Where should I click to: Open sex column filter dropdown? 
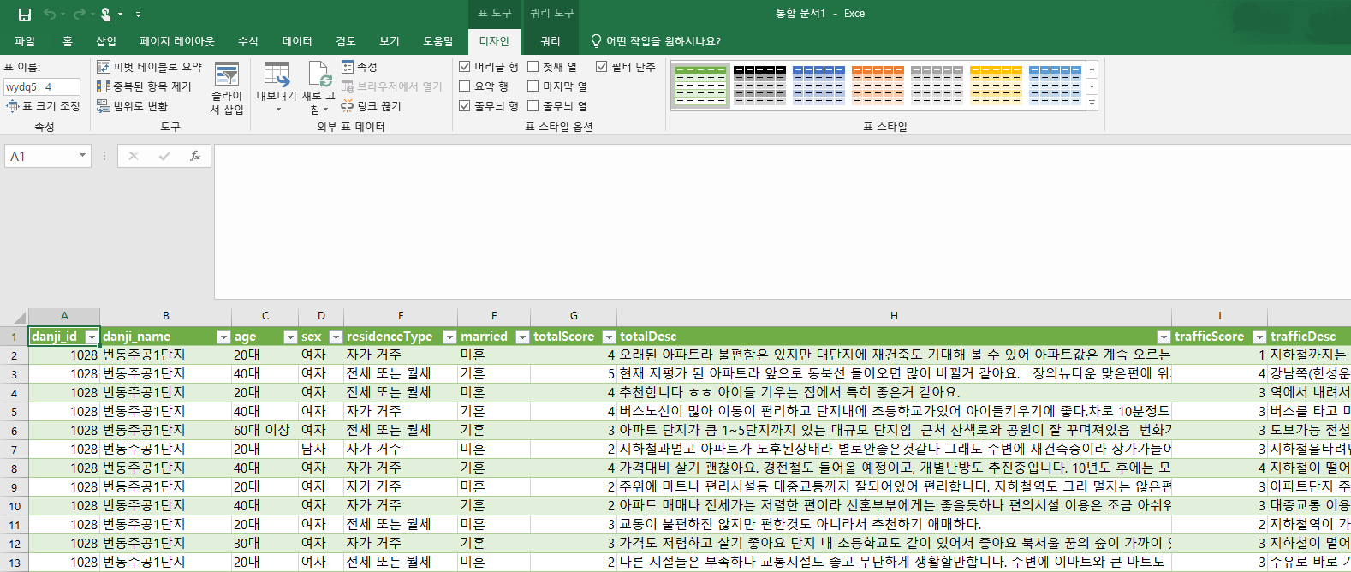pos(336,337)
